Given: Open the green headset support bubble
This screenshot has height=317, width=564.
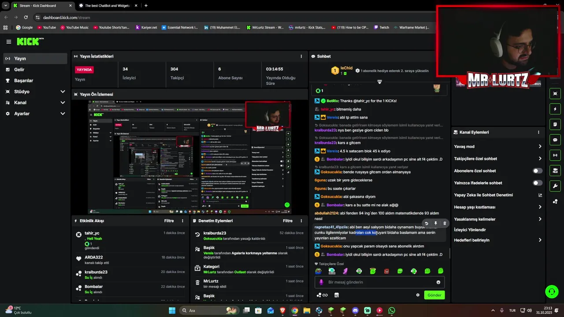Looking at the screenshot, I should pos(551,291).
